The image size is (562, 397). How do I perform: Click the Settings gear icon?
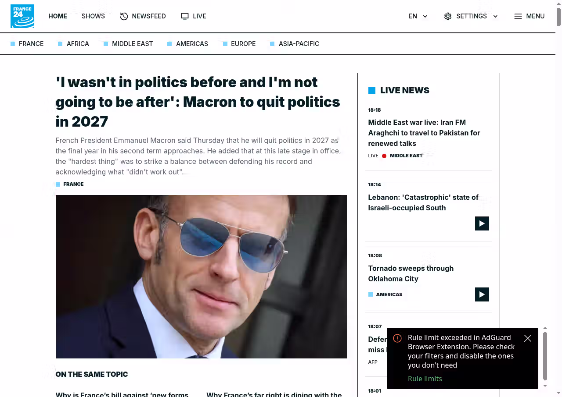[x=448, y=16]
